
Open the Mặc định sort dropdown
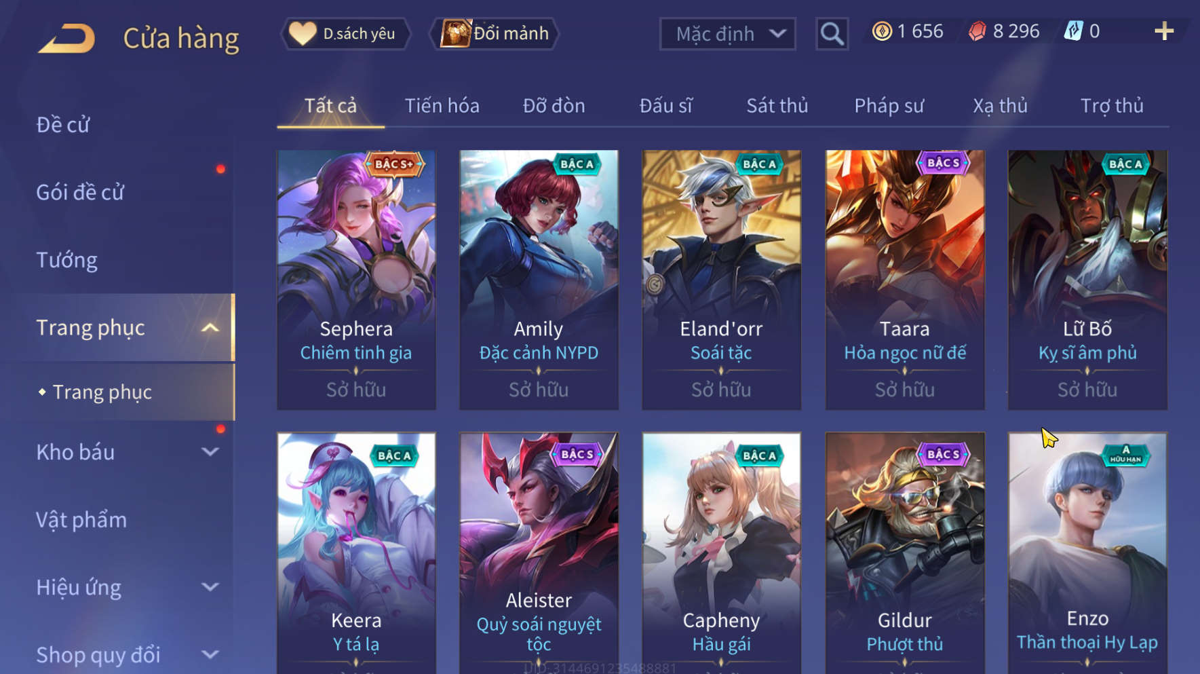pos(728,34)
